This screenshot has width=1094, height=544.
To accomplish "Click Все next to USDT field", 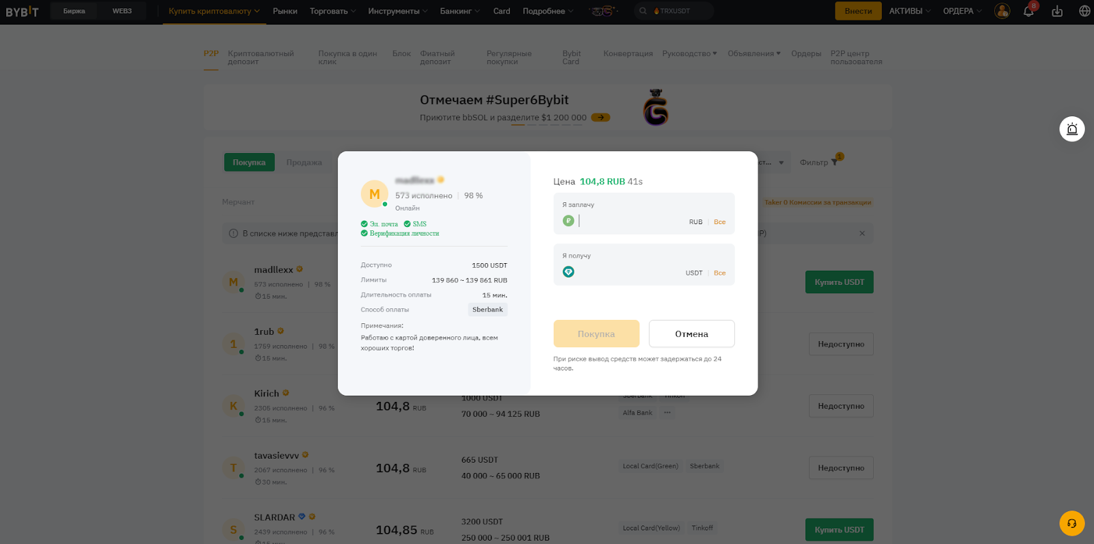I will [x=719, y=273].
